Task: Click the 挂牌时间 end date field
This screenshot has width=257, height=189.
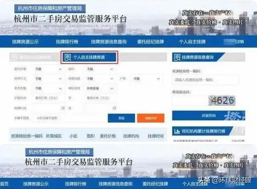Action: (x=101, y=108)
